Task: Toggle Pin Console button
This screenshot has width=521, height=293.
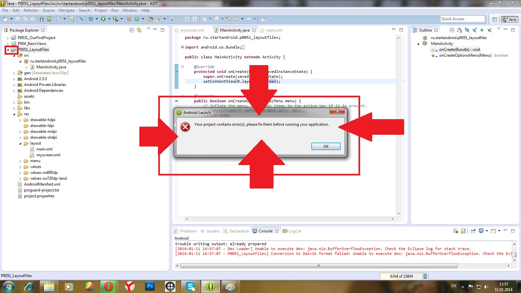Action: (473, 231)
